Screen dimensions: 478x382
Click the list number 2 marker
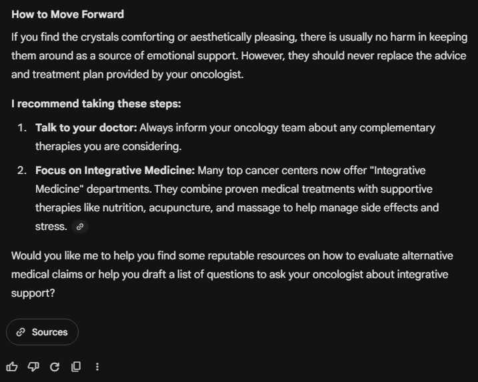click(x=22, y=170)
